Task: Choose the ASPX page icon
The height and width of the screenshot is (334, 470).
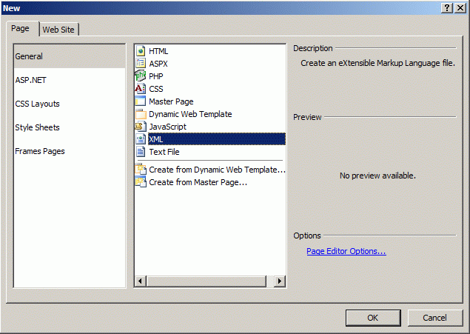Action: pos(141,64)
